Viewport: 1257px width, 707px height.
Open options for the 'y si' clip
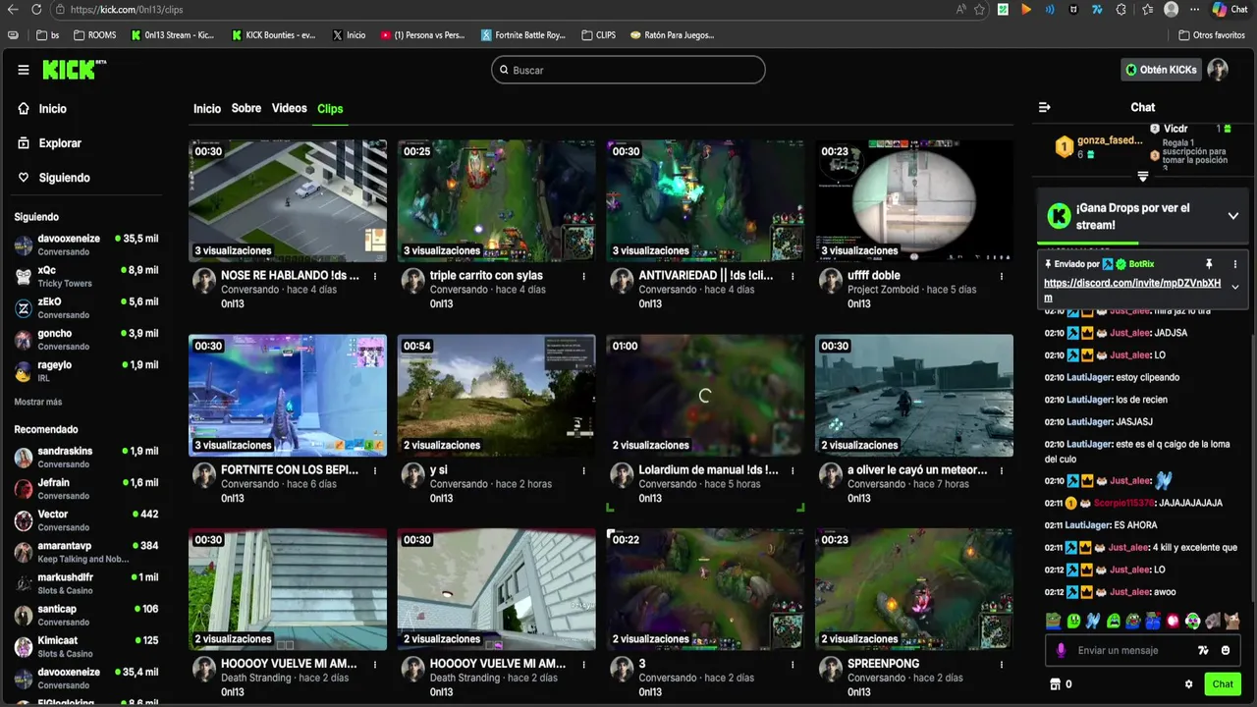(584, 471)
